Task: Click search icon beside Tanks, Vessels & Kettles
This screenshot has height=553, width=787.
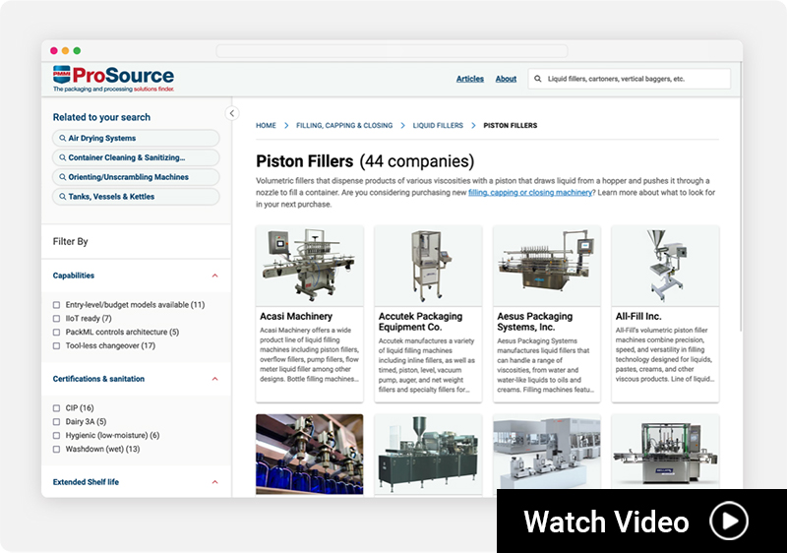Action: point(63,197)
